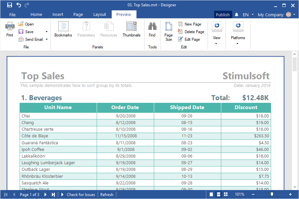Open the Bookmarks panel

click(63, 29)
